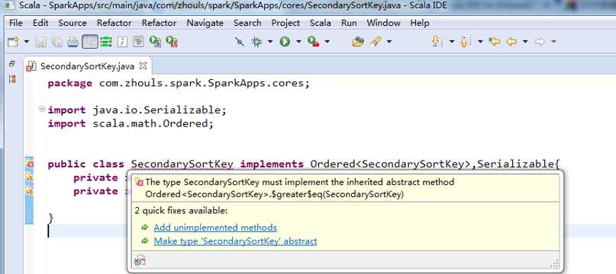Click the 'java.io.Serializable' import text
616x274 pixels.
click(156, 110)
